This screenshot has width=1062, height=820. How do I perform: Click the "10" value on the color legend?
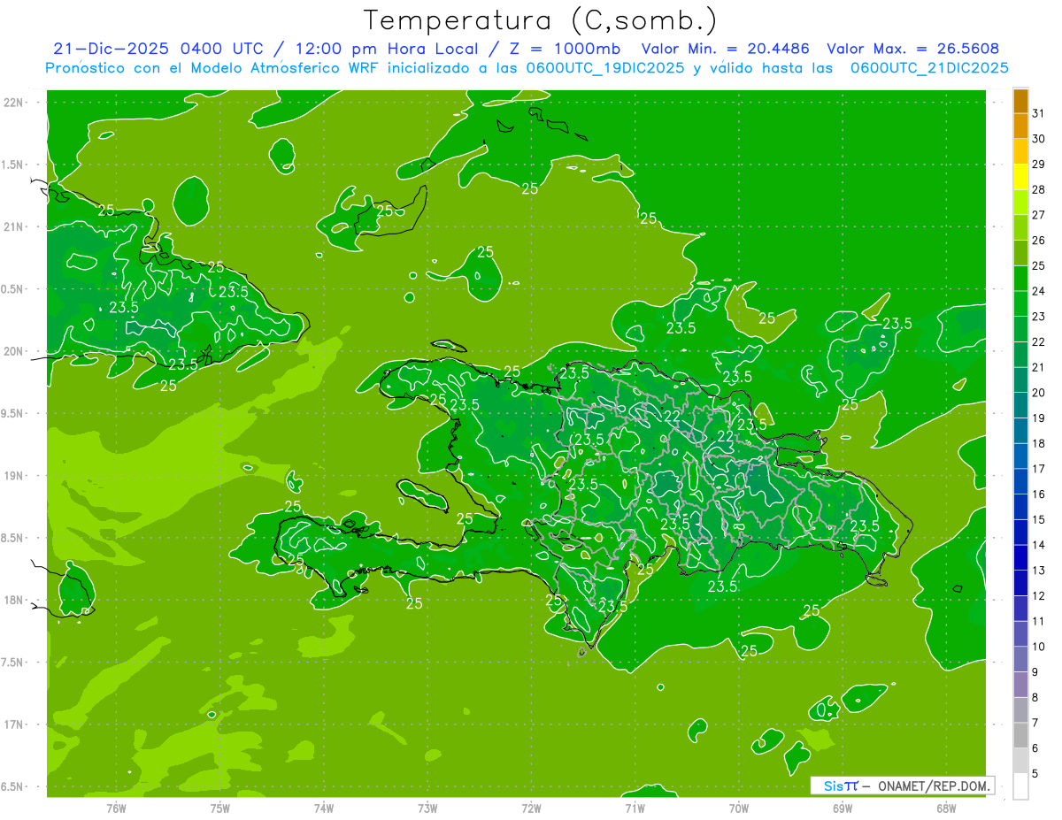point(1039,647)
